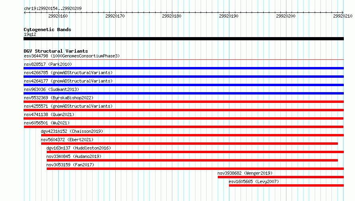Click ruler position 29920180

[172, 16]
